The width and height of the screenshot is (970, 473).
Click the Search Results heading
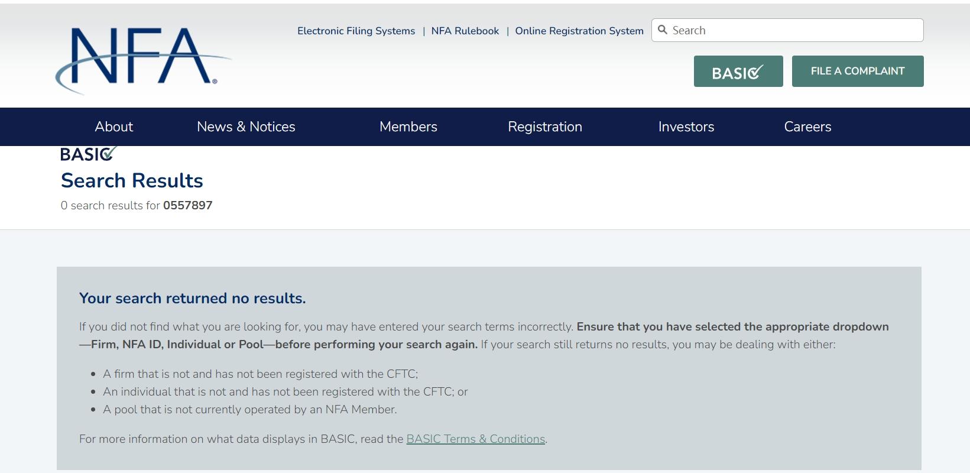132,180
